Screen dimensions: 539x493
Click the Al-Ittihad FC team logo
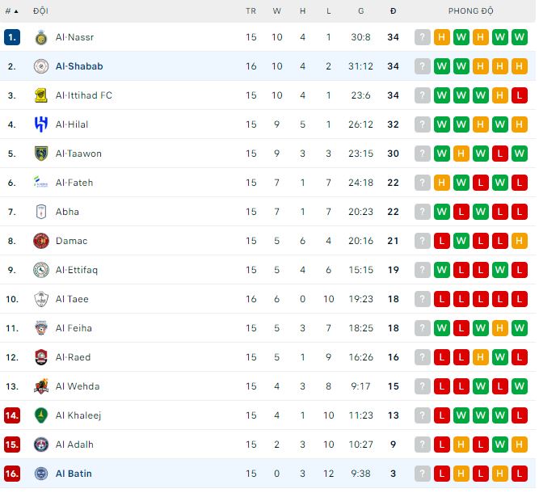click(41, 95)
